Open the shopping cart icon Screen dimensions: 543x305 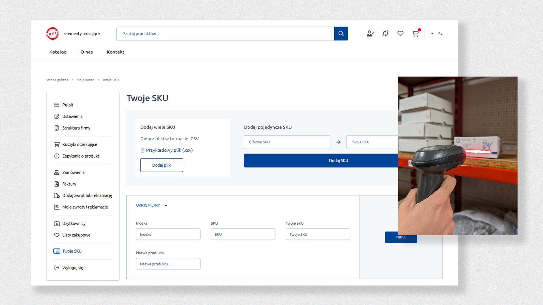415,34
